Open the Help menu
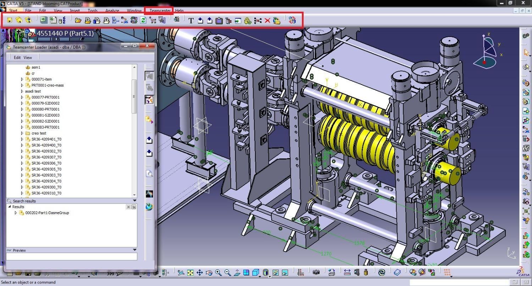 [179, 11]
